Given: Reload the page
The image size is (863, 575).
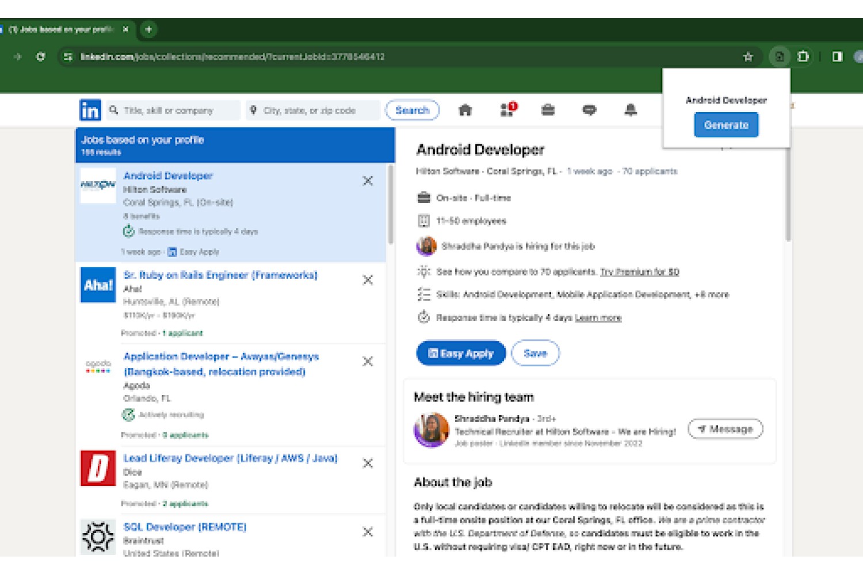Looking at the screenshot, I should 40,56.
